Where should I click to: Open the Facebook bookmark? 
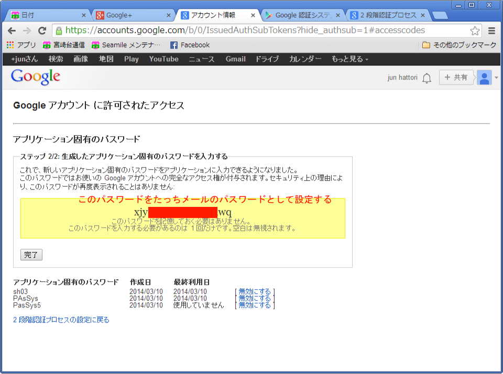(x=190, y=45)
